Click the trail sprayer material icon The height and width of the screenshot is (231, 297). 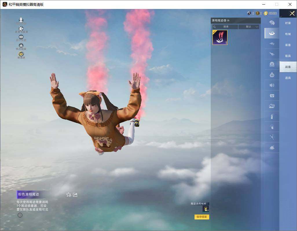point(206,209)
